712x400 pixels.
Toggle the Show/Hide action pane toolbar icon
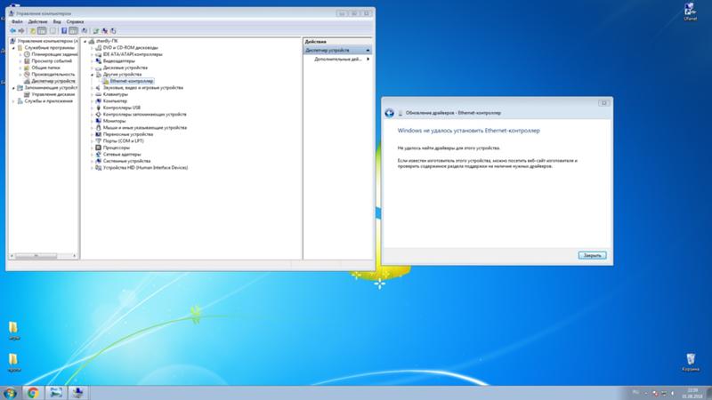(x=73, y=31)
